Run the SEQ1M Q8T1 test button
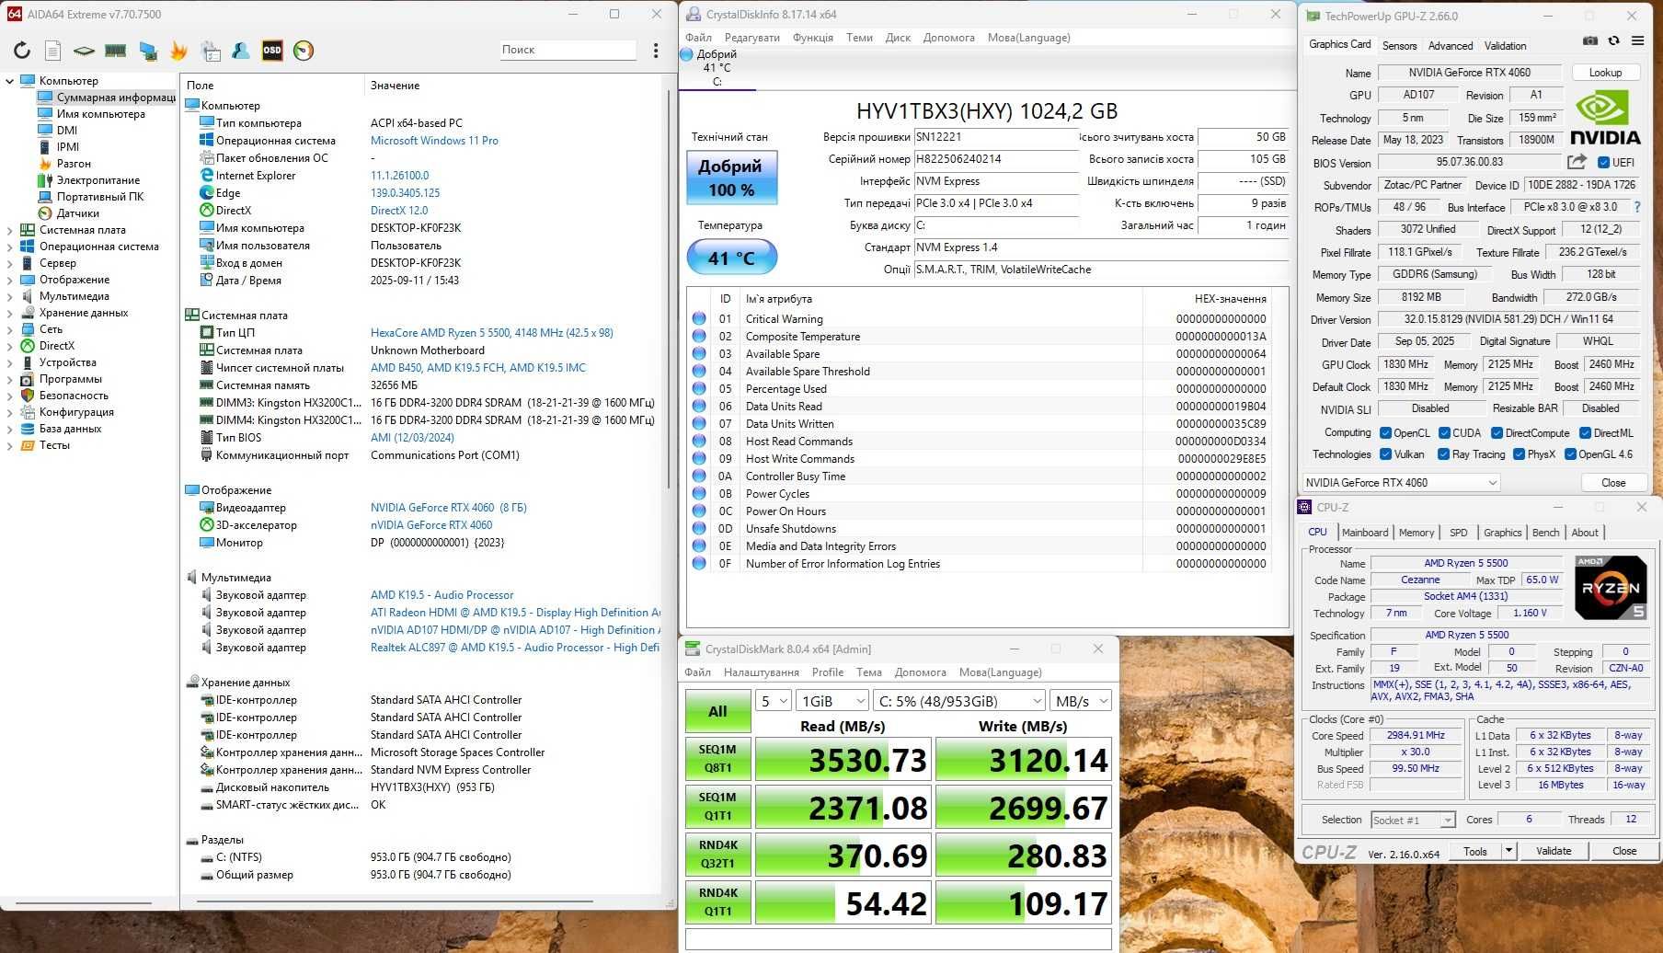The height and width of the screenshot is (953, 1663). [717, 759]
